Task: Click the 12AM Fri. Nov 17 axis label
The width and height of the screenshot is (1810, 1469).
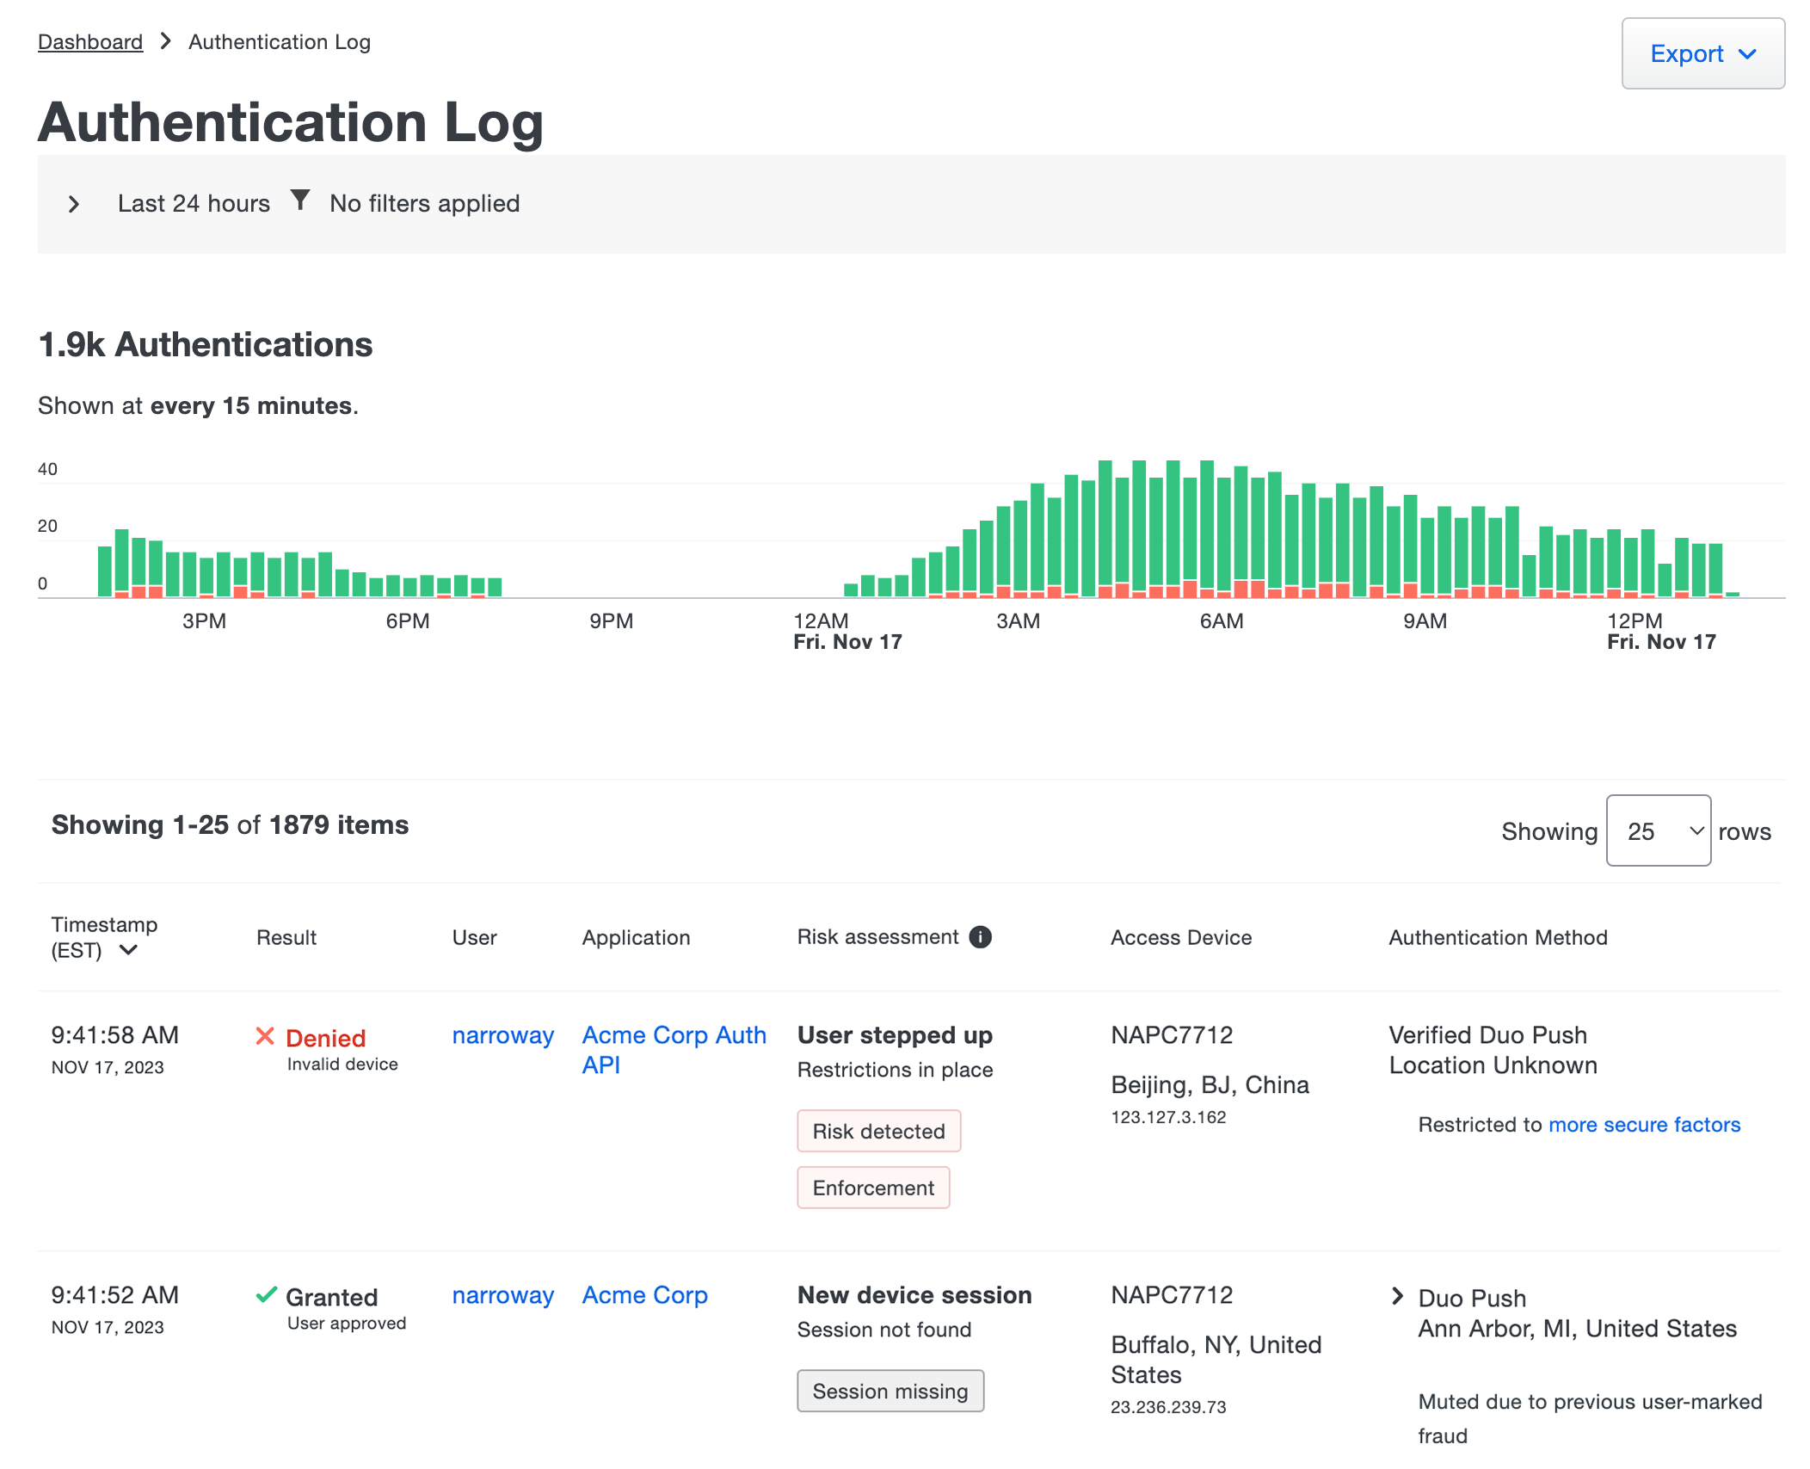Action: pyautogui.click(x=847, y=631)
